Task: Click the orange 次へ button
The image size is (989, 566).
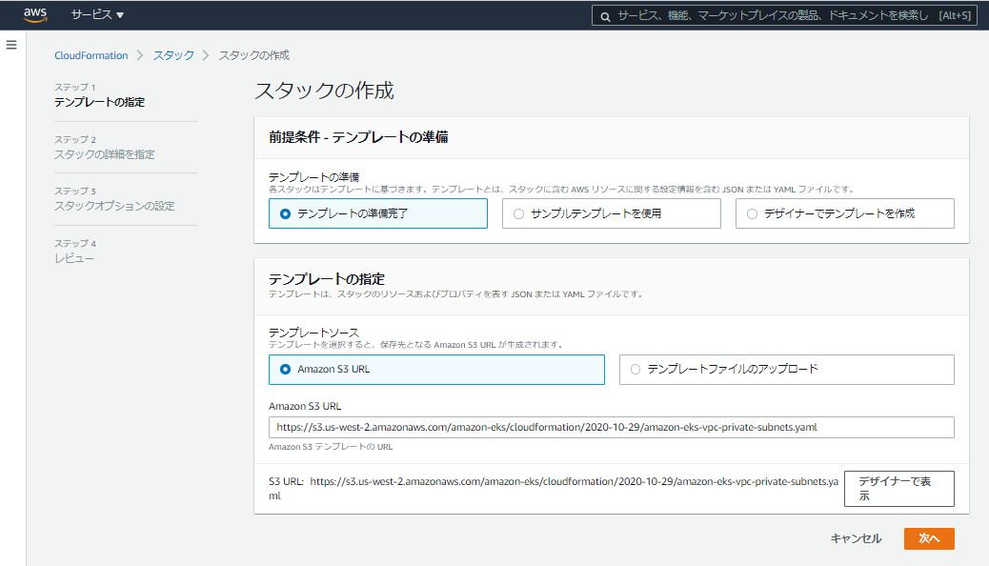Action: (929, 539)
